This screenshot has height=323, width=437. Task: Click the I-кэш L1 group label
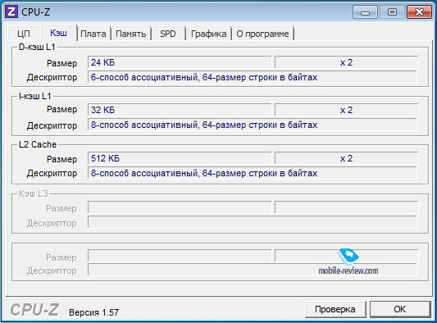click(x=34, y=96)
